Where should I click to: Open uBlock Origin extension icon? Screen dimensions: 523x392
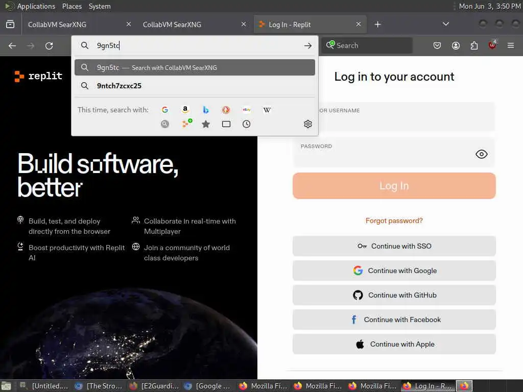point(492,45)
